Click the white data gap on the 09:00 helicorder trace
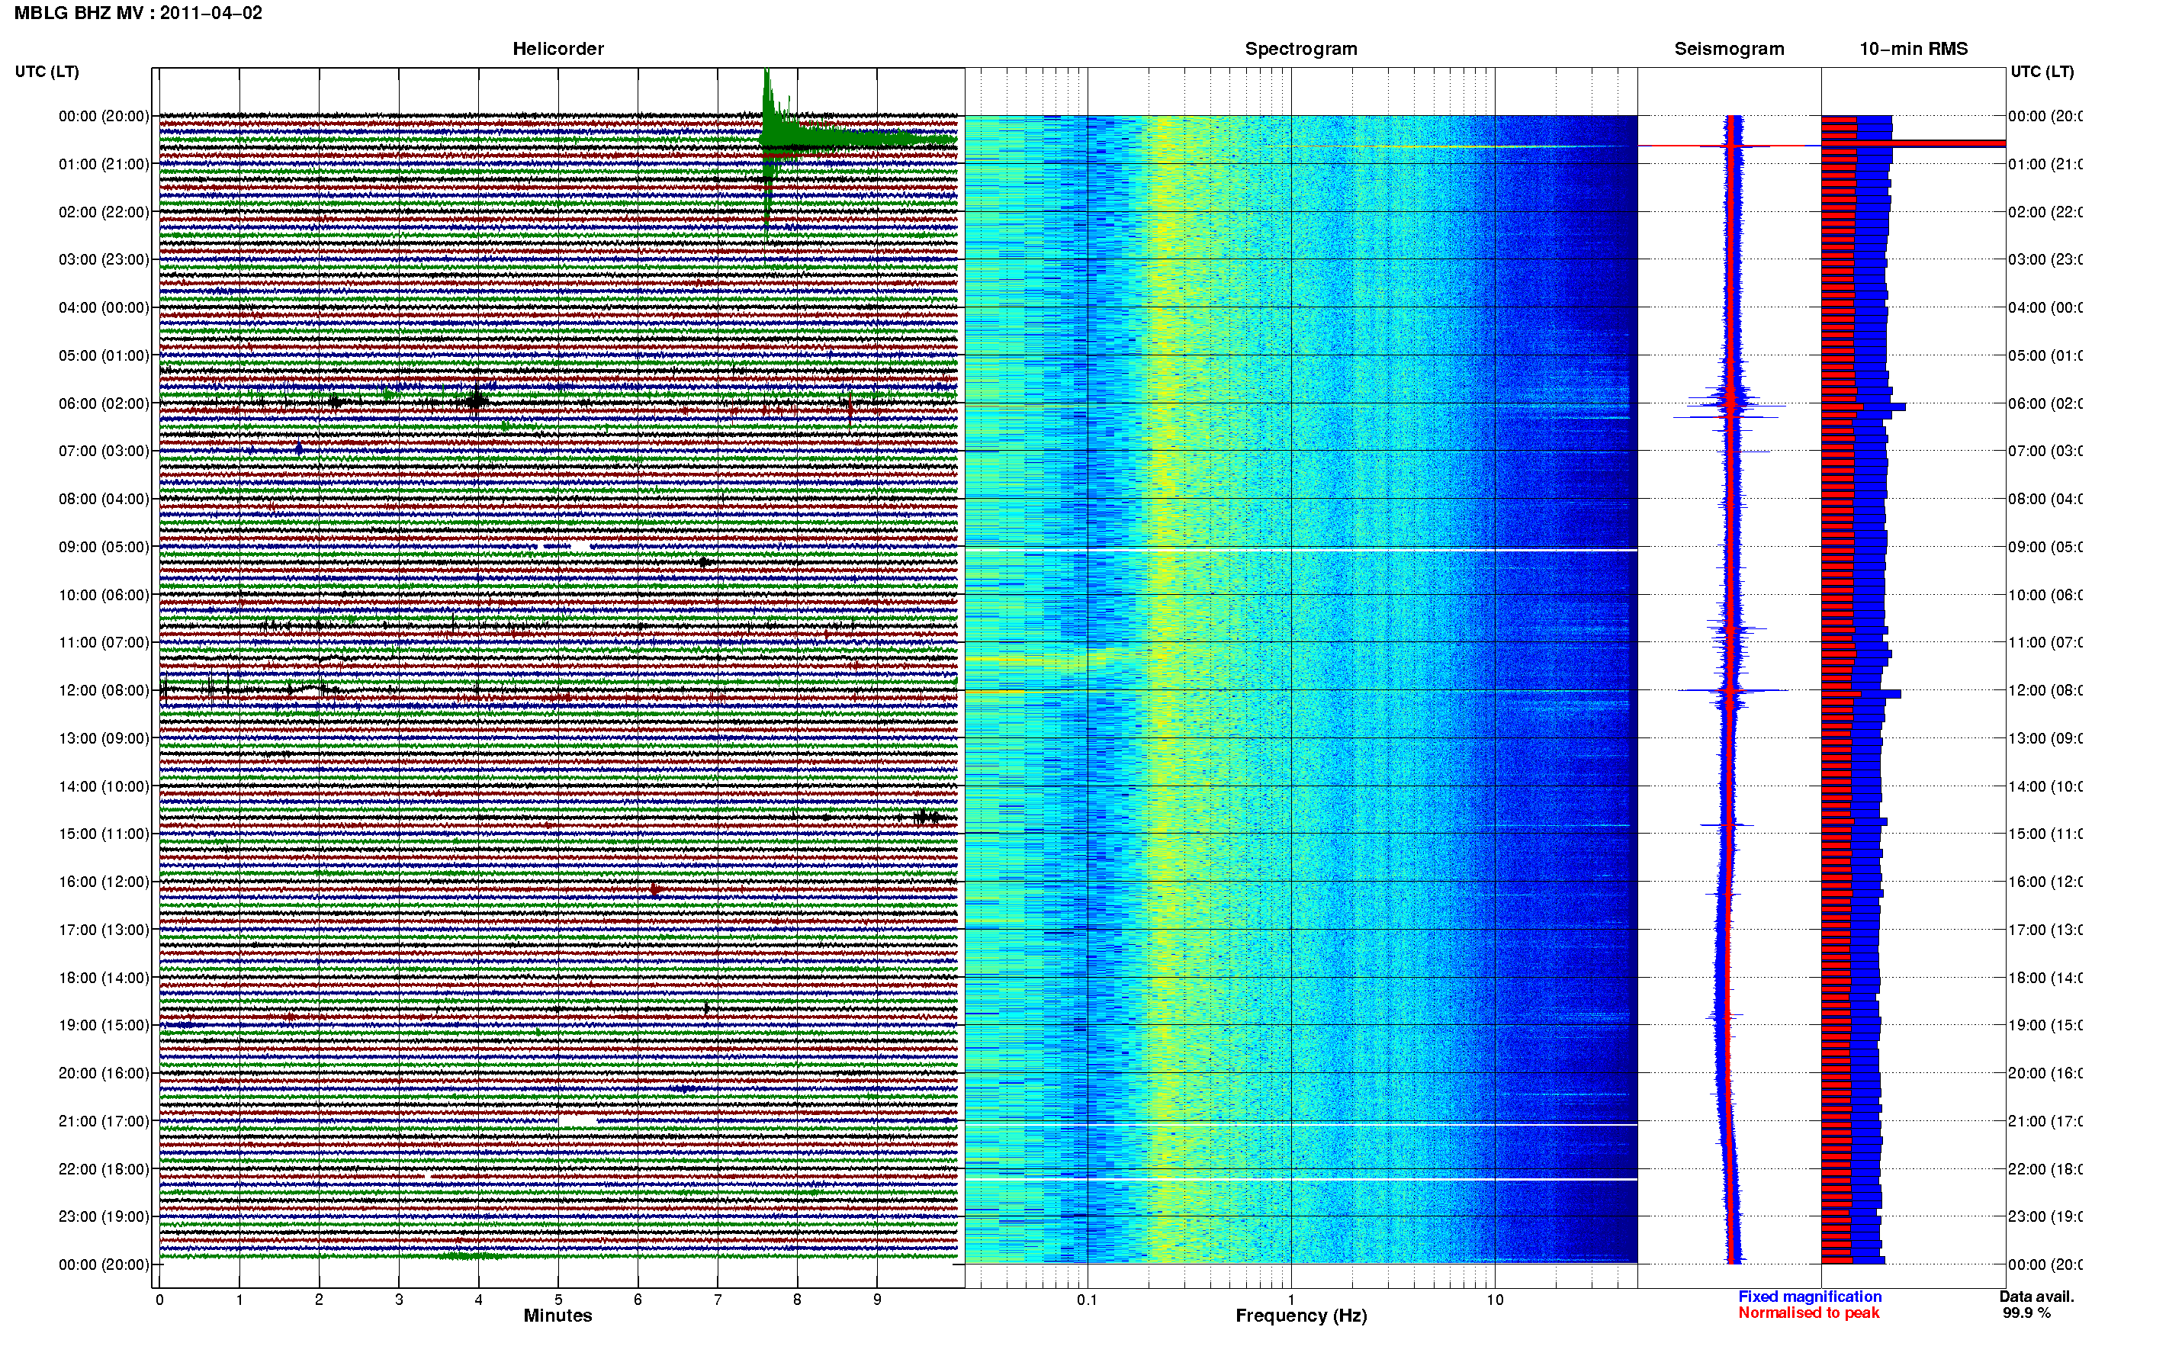Viewport: 2169px width, 1356px height. 581,546
